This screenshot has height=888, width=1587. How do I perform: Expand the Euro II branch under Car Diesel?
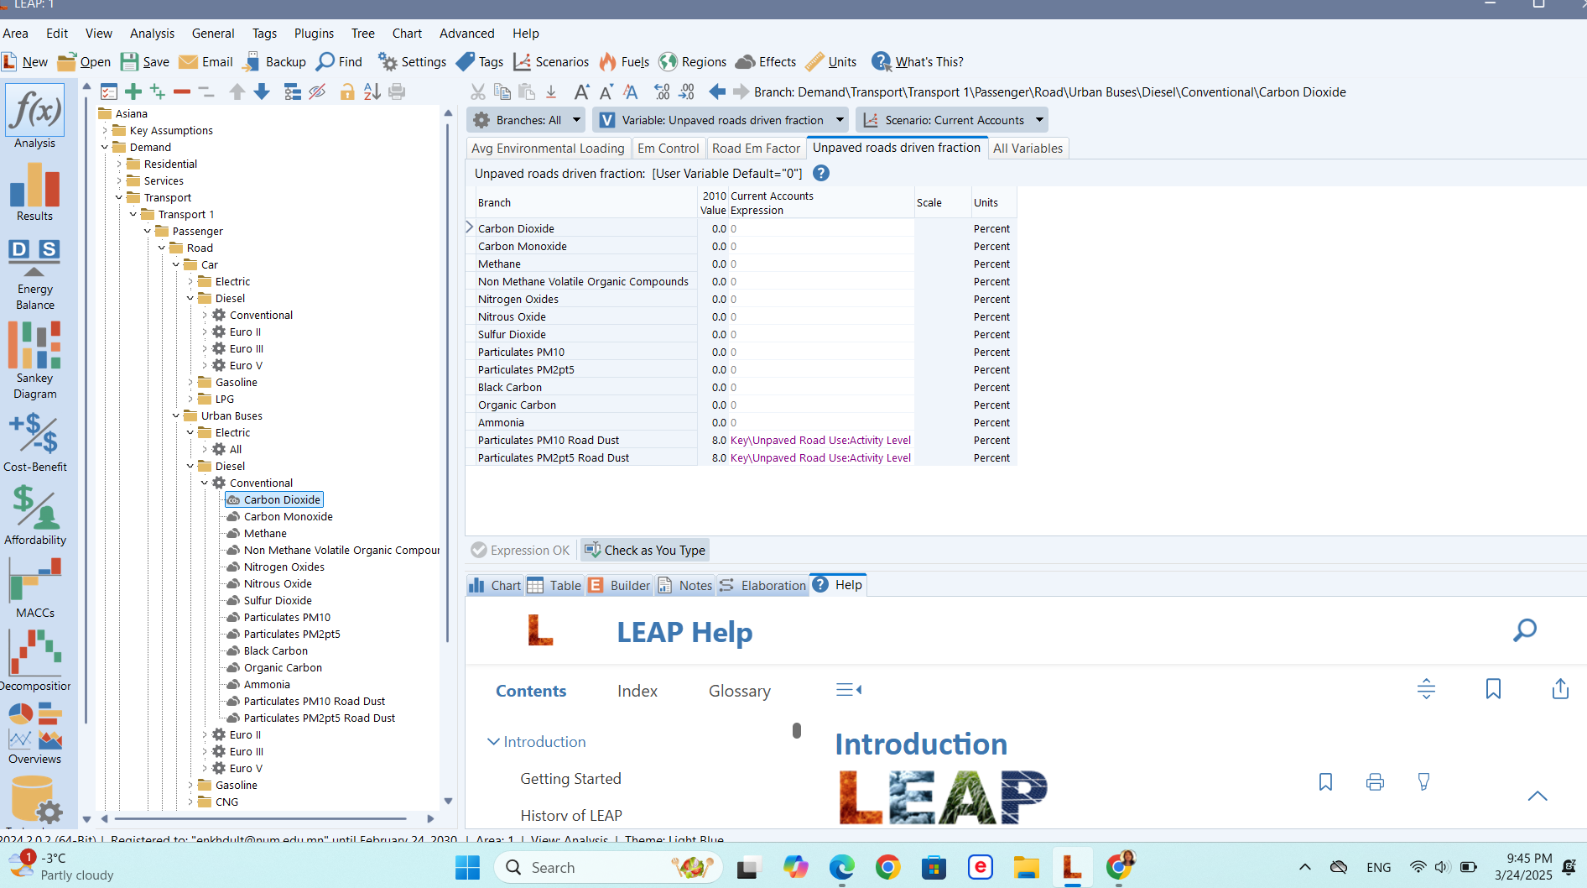coord(205,332)
